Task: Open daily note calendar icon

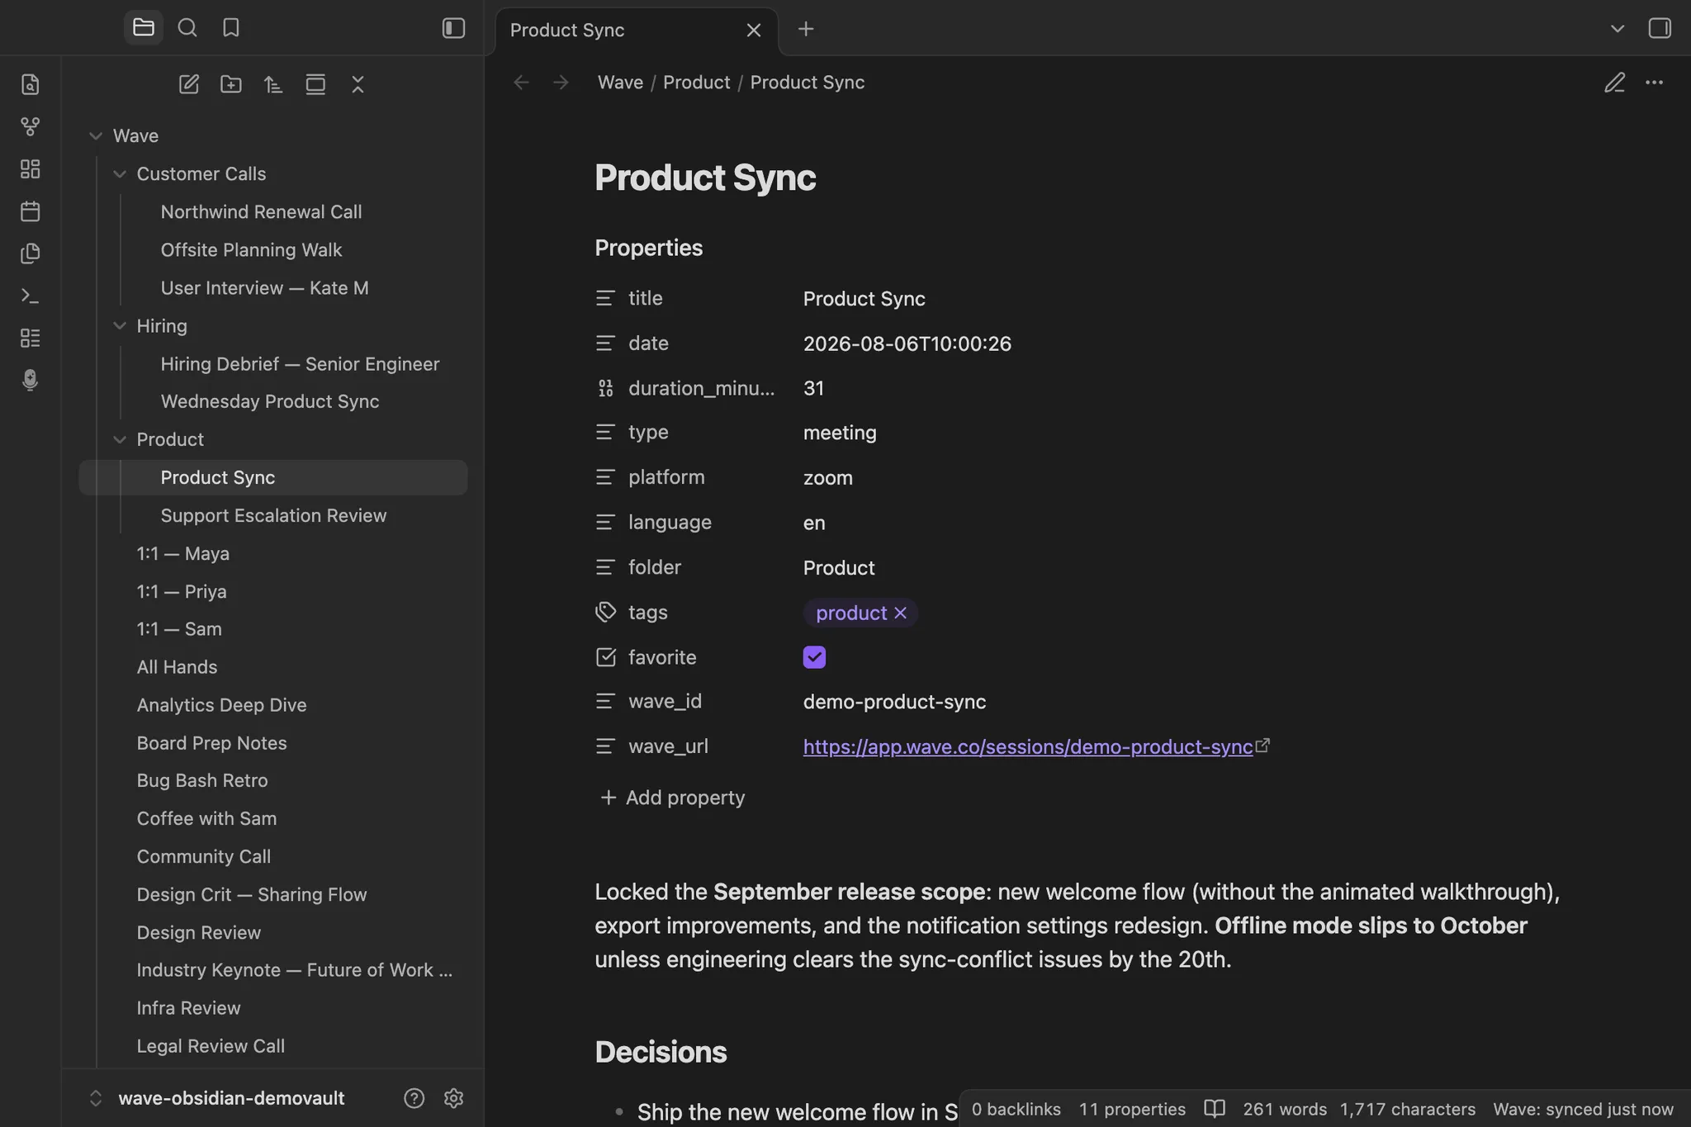Action: 31,211
